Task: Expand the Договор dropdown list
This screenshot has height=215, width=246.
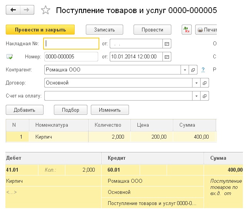Action: 196,83
